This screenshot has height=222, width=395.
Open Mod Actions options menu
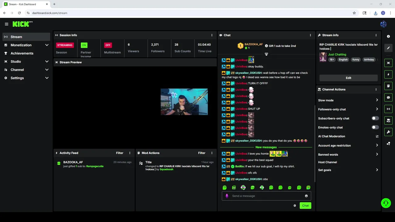(212, 153)
